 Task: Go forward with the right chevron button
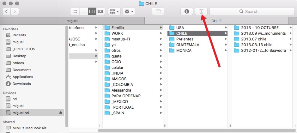pos(15,11)
